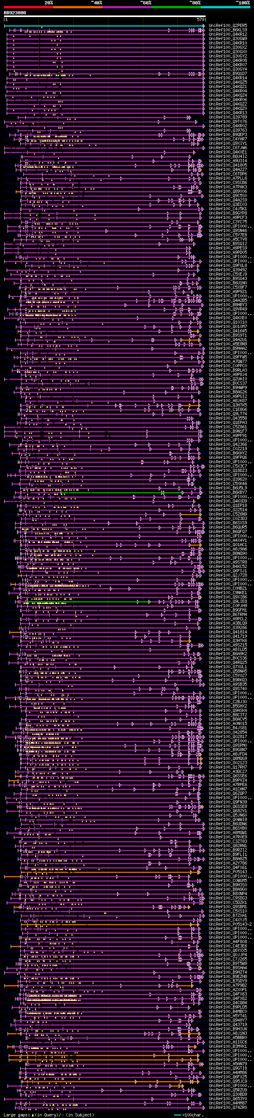Click UniRef100_A7PLL6 in the hit list
This screenshot has width=254, height=1118.
point(228,178)
